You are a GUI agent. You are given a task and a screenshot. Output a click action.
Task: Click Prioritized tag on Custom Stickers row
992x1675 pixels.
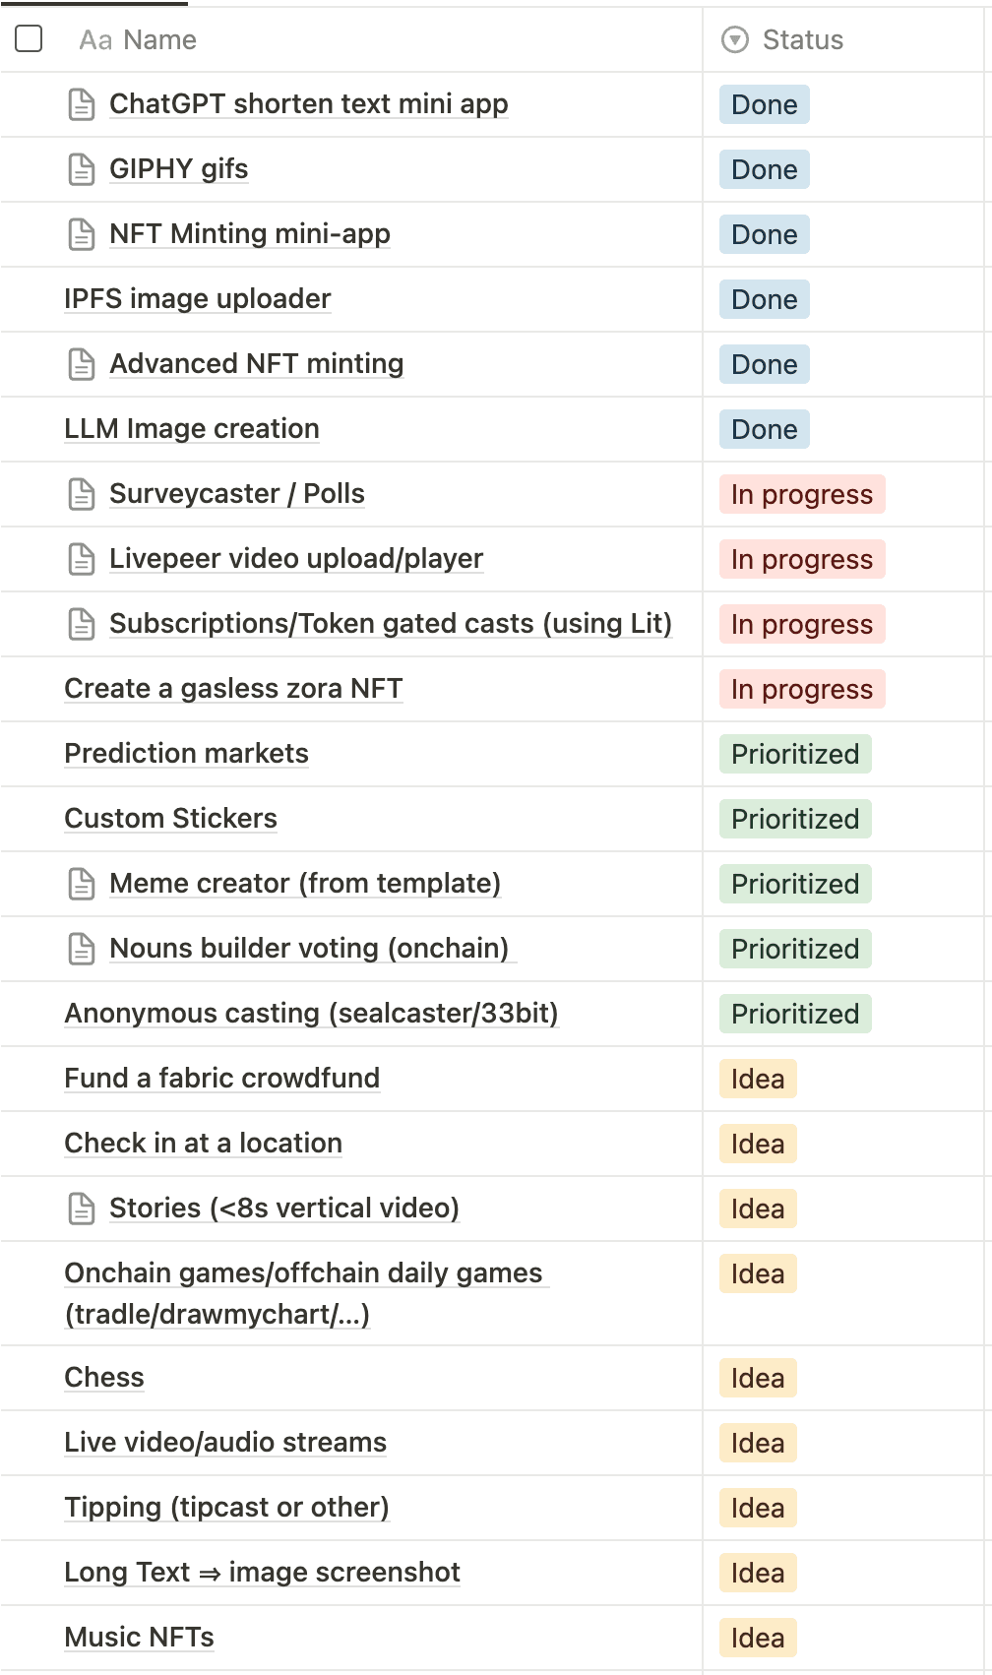[794, 819]
